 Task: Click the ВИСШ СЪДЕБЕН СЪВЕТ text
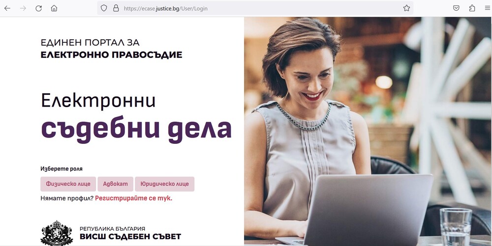pos(130,237)
